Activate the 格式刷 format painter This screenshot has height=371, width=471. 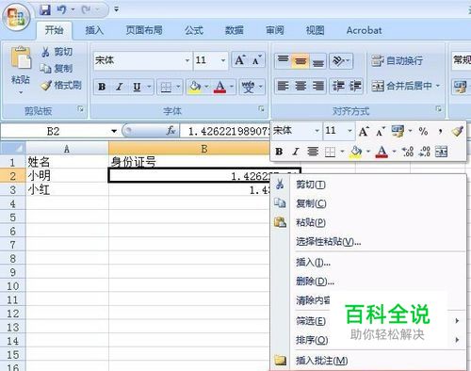point(61,85)
